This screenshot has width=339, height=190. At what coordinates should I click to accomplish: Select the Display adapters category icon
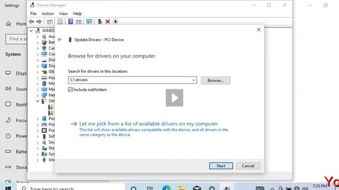(44, 65)
